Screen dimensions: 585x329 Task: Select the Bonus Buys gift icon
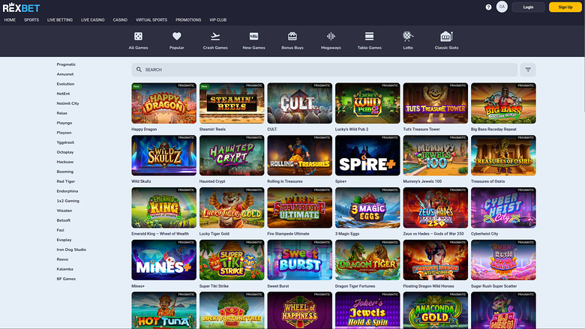(x=292, y=37)
